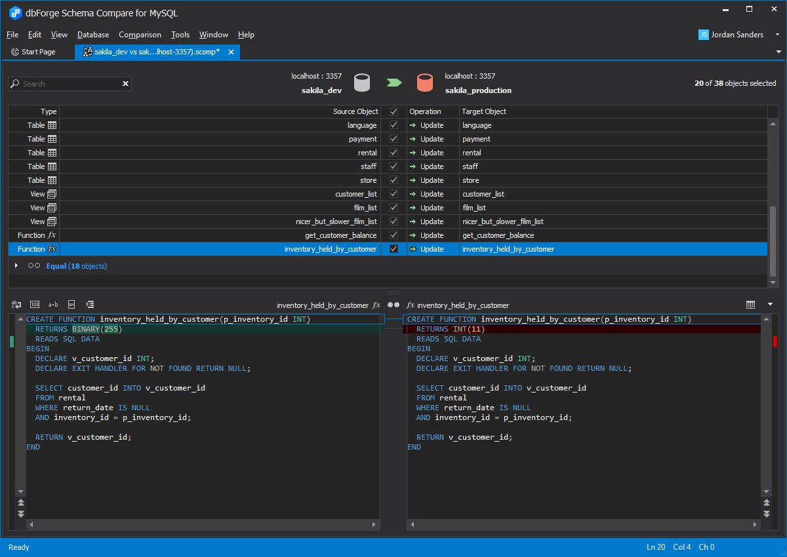Click the red change marker on right

point(775,341)
